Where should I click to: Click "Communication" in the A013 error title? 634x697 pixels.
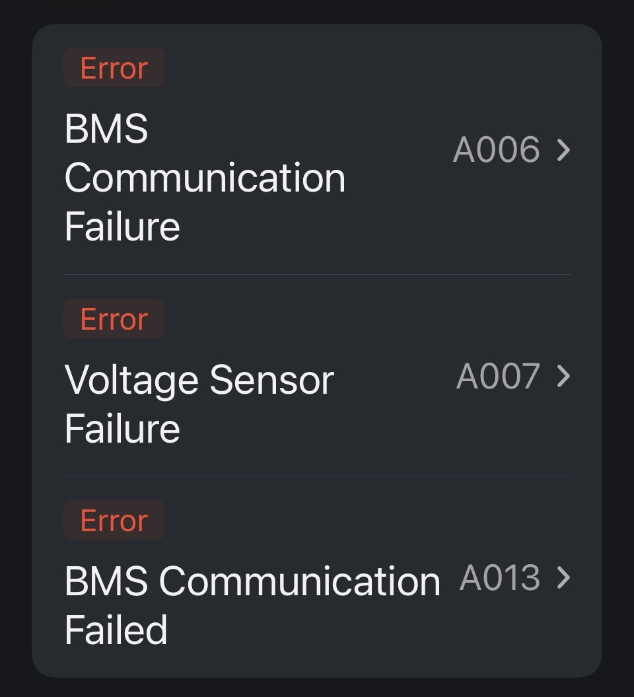(299, 581)
